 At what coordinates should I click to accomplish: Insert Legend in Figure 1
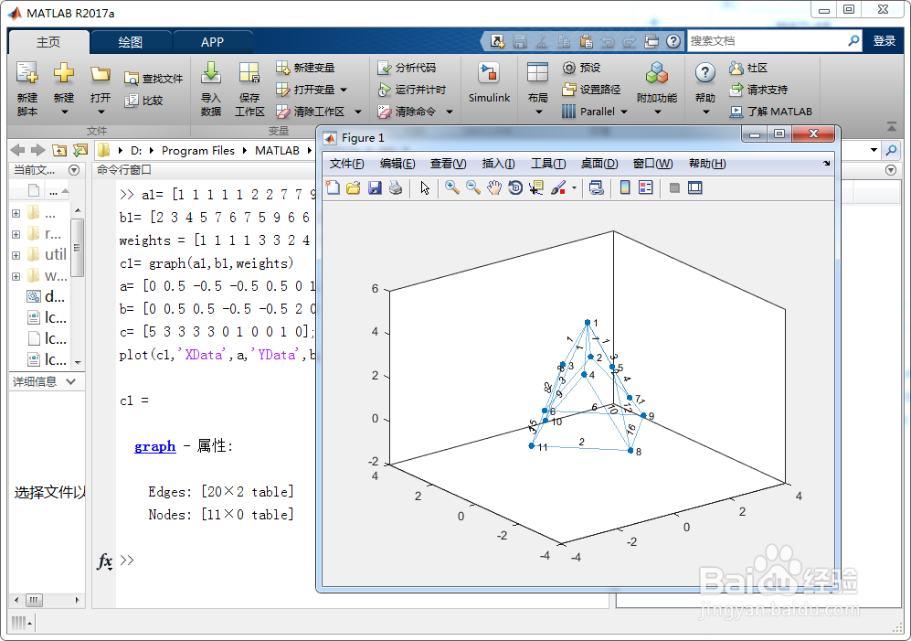tap(645, 187)
